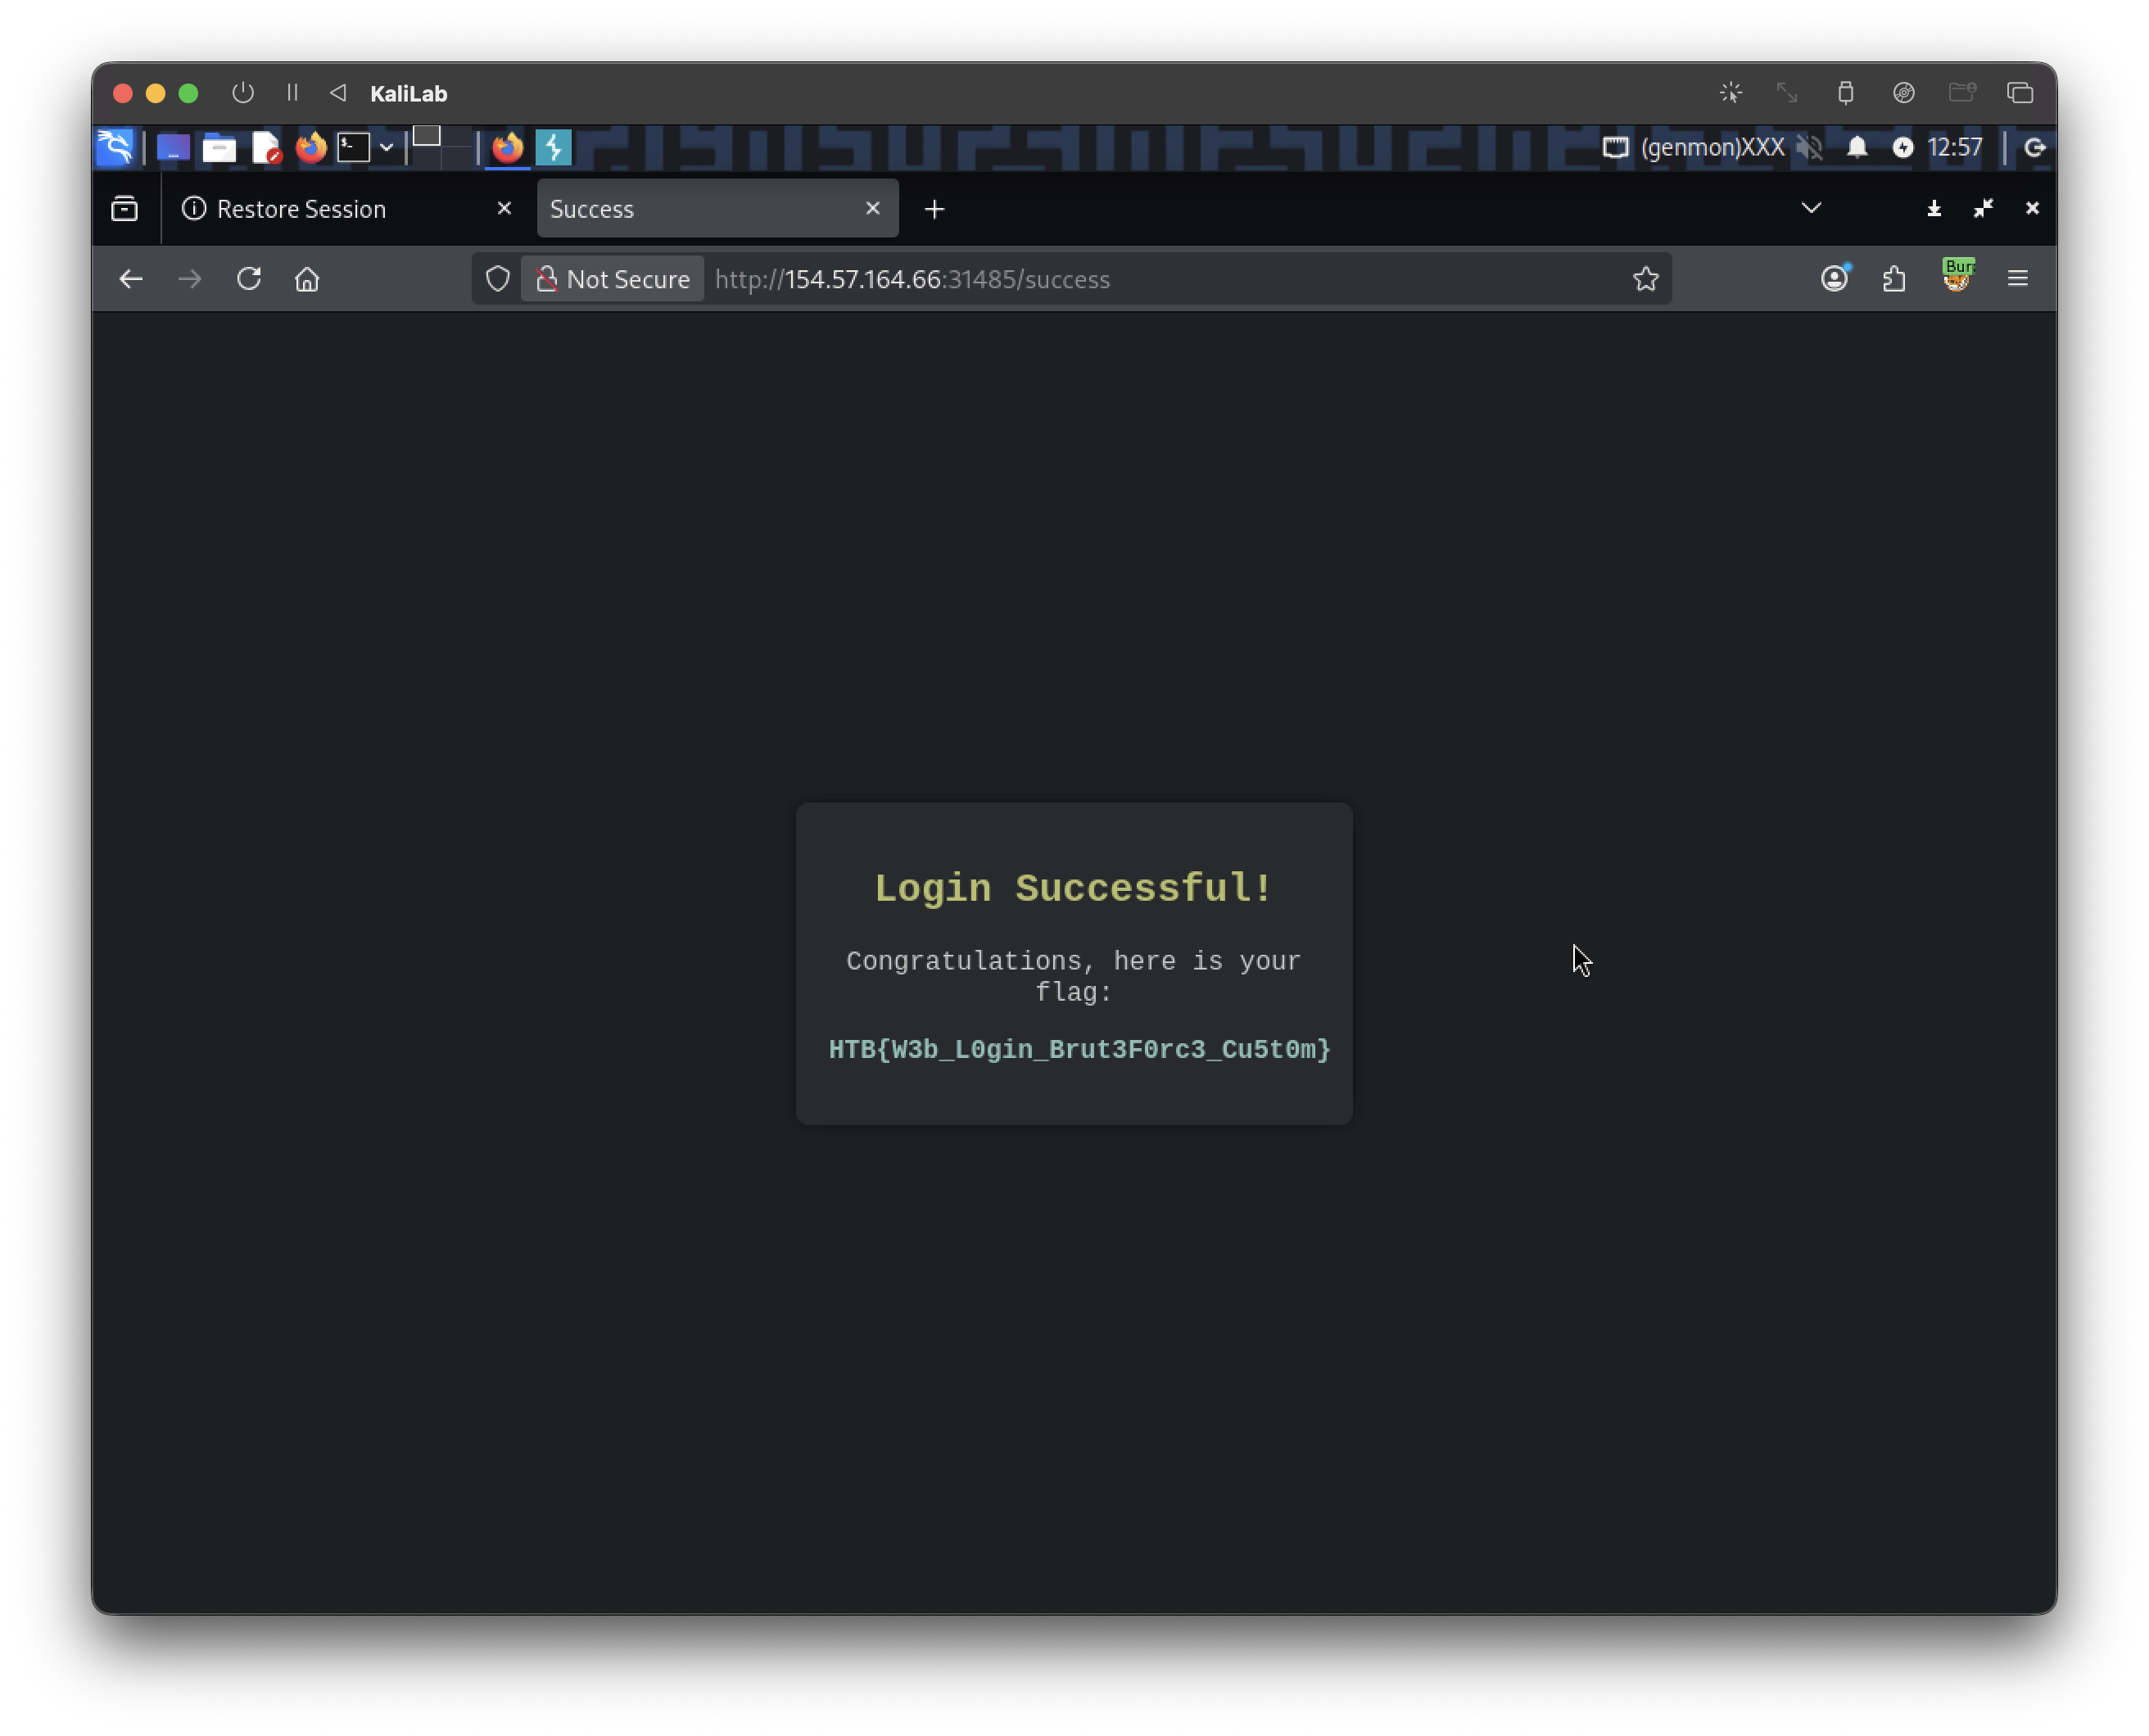Open Firefox hamburger application menu
2149x1736 pixels.
coord(2017,279)
